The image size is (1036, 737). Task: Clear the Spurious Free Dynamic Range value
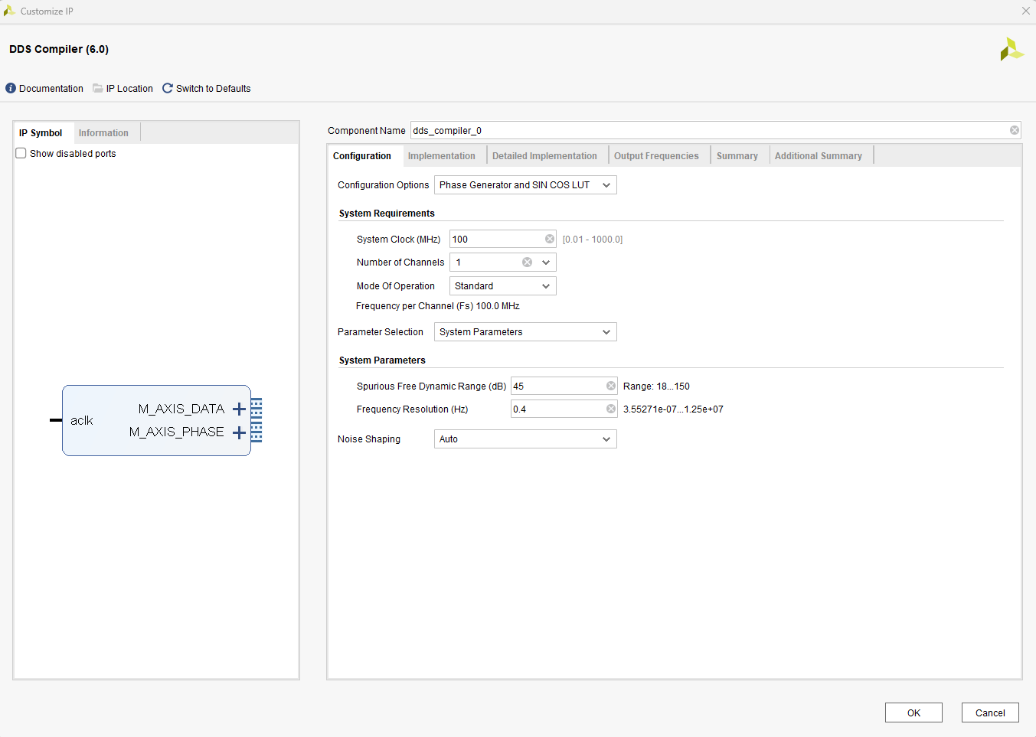[x=611, y=386]
